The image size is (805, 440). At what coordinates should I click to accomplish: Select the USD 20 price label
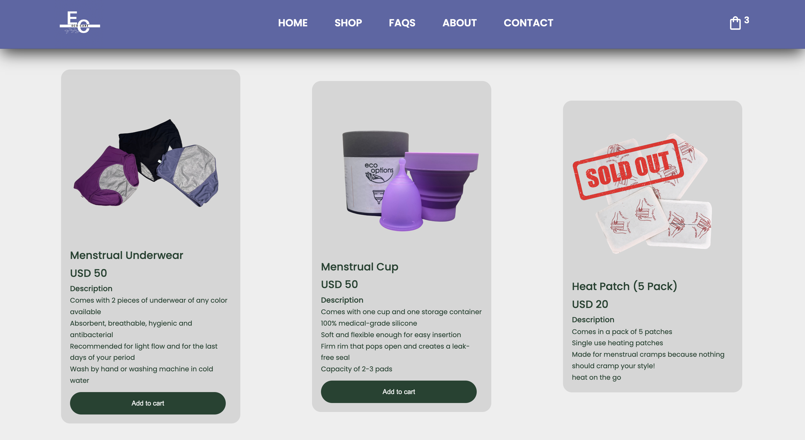coord(590,304)
